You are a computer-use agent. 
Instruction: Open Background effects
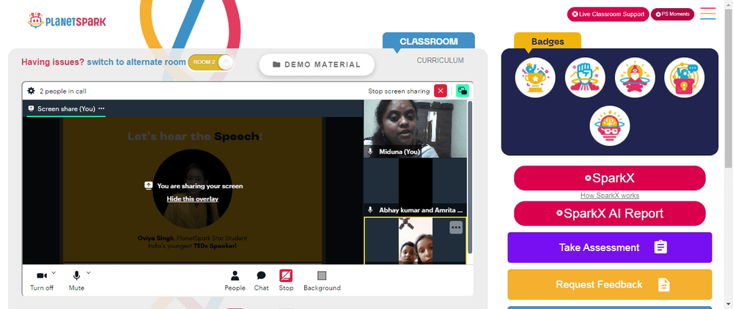tap(322, 280)
